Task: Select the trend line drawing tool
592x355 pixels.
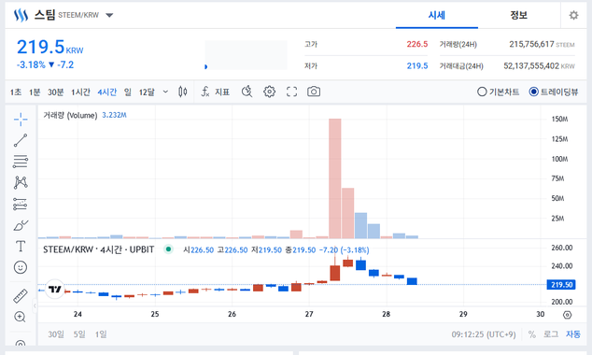Action: pos(21,140)
